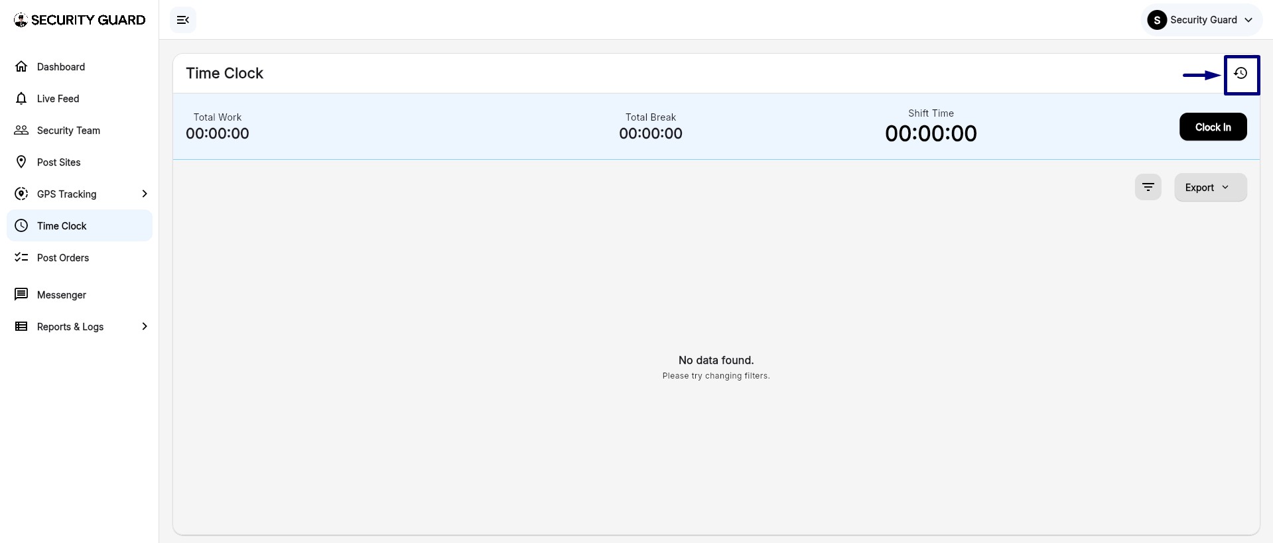
Task: Open the filter options icon
Action: pyautogui.click(x=1148, y=187)
